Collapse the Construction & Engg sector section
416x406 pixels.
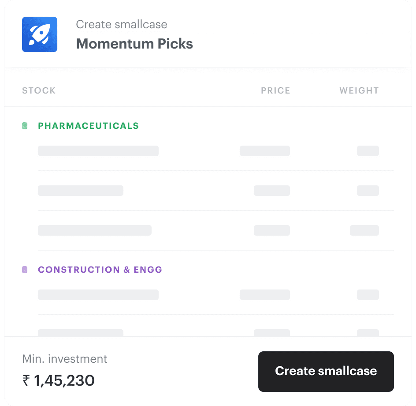coord(100,270)
